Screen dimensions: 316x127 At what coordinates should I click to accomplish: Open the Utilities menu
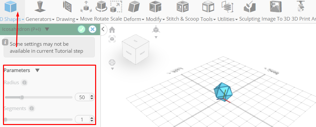[x=227, y=19]
